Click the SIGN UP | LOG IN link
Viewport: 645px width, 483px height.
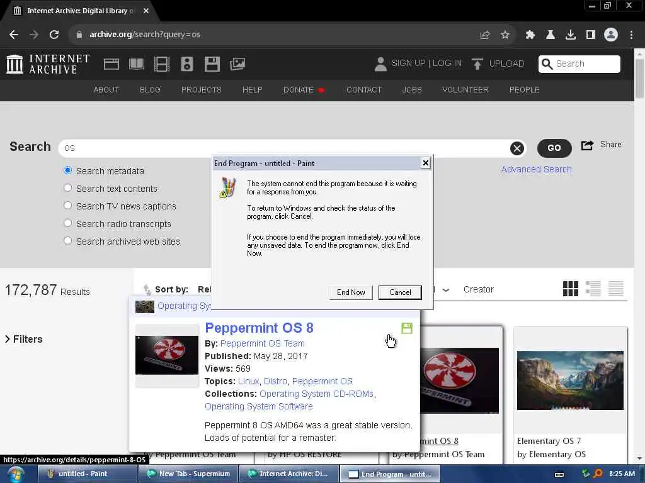(426, 64)
